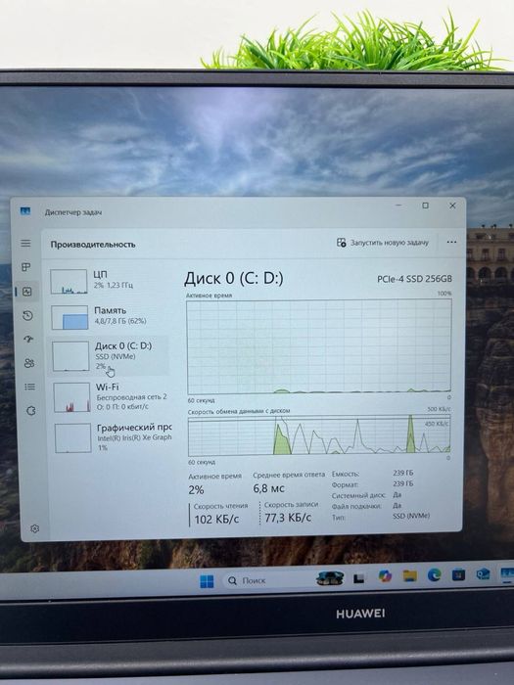Screen dimensions: 514x685
Task: Click the Файл подкачки label
Action: [356, 506]
